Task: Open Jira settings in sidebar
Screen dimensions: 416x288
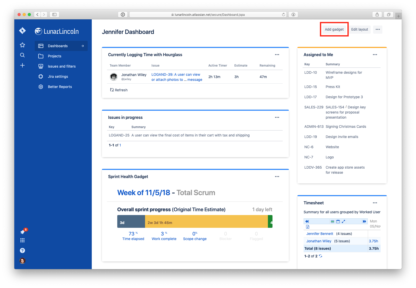Action: tap(61, 77)
